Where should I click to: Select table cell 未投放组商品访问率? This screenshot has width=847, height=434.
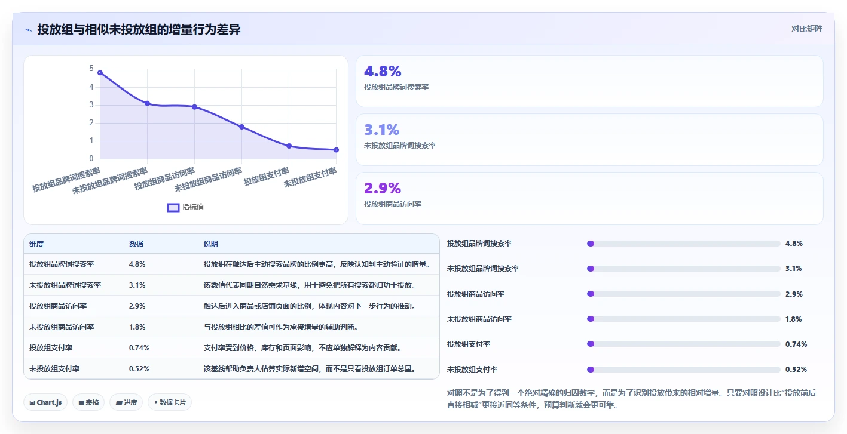(x=62, y=327)
